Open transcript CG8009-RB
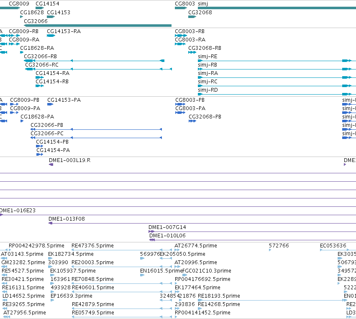356x319 pixels. pyautogui.click(x=23, y=31)
